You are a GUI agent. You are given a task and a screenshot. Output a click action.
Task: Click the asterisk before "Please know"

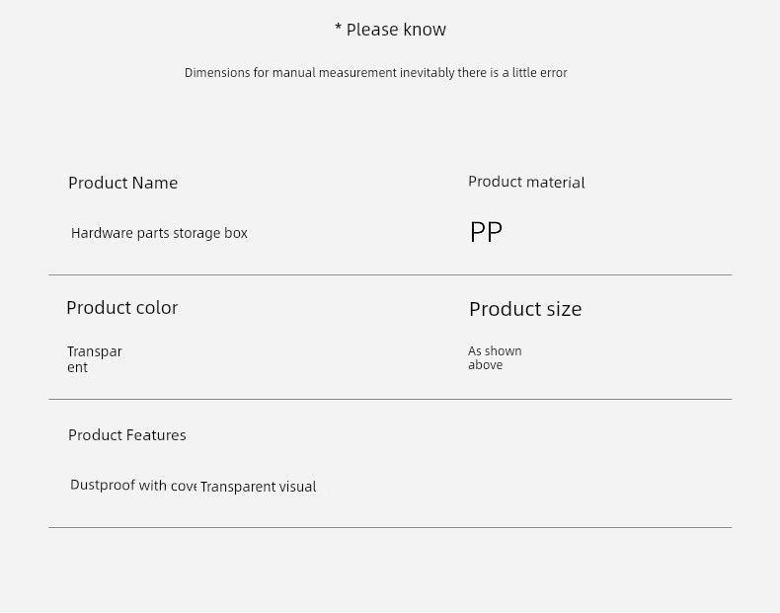[338, 30]
